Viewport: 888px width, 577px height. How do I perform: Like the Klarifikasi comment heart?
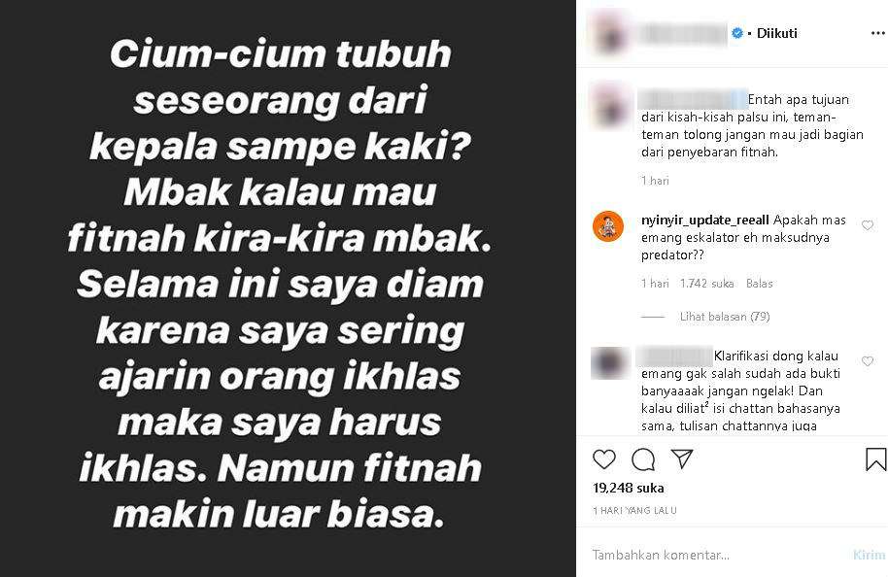pyautogui.click(x=867, y=361)
